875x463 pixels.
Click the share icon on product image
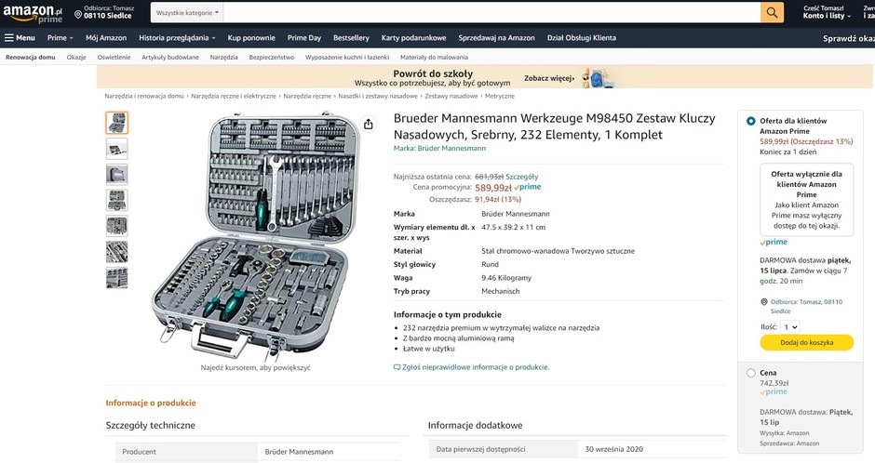(x=369, y=125)
